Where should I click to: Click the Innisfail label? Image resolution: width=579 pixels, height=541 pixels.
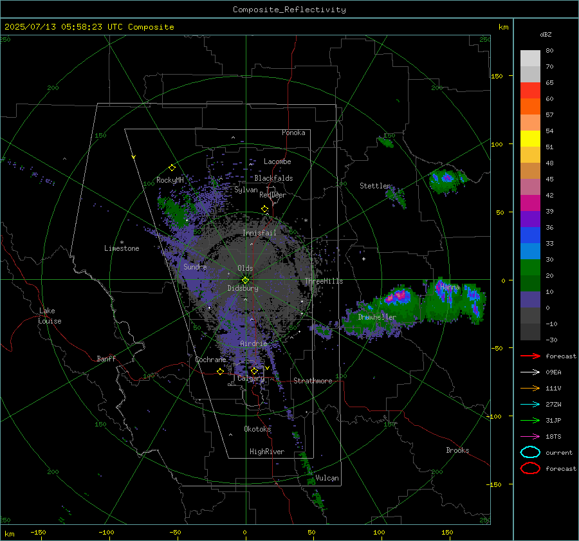click(x=259, y=233)
